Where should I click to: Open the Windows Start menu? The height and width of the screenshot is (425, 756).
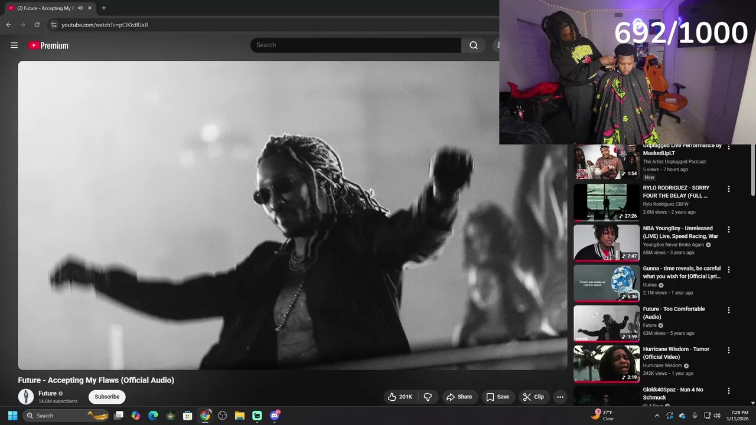tap(12, 416)
